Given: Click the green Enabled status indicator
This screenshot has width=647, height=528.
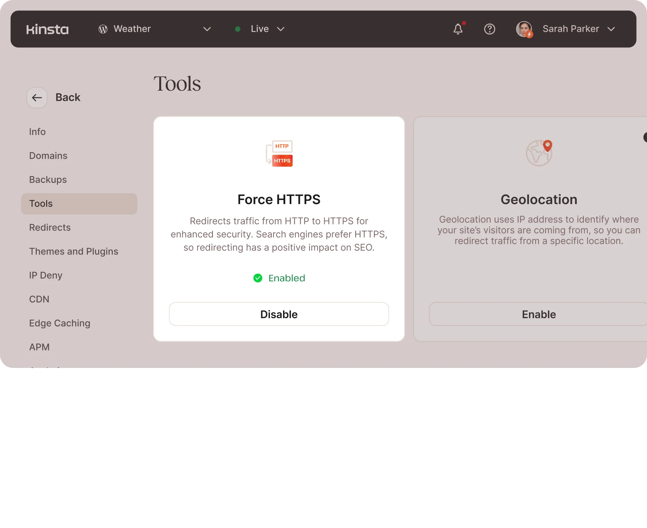Looking at the screenshot, I should coord(279,278).
